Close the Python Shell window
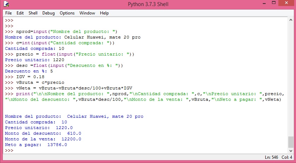This screenshot has width=296, height=163. click(x=286, y=3)
